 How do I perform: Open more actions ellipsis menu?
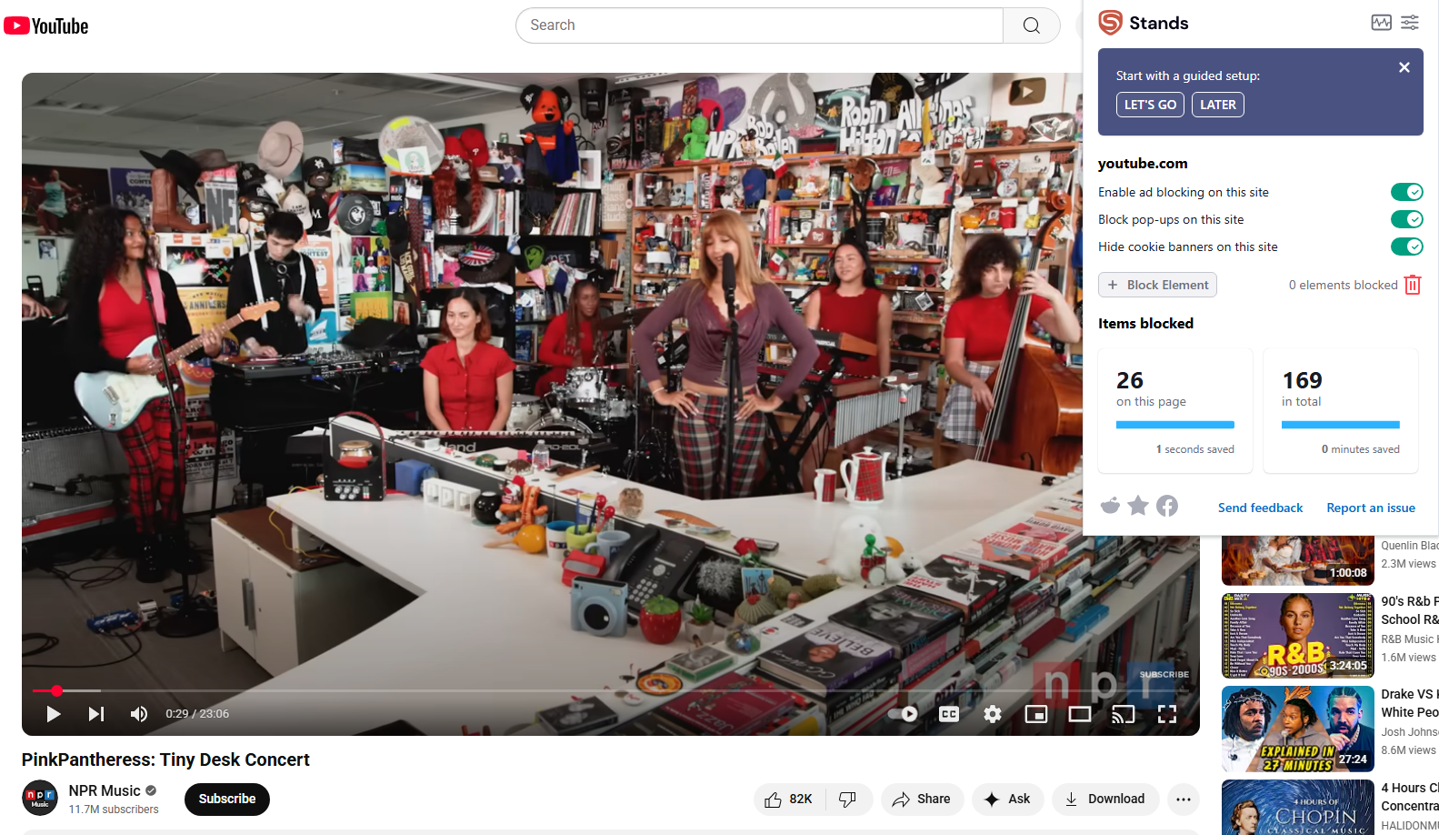(x=1183, y=799)
